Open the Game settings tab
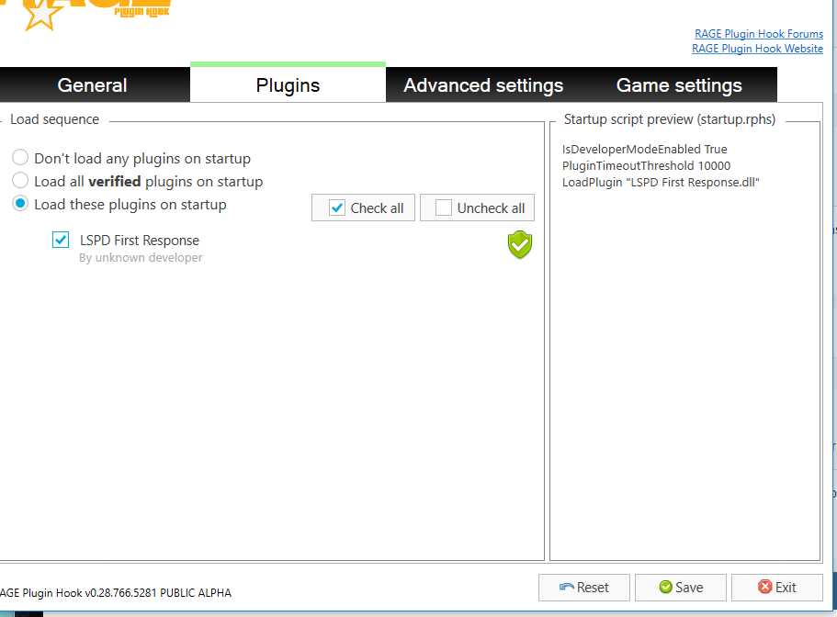Image resolution: width=837 pixels, height=617 pixels. [x=679, y=84]
